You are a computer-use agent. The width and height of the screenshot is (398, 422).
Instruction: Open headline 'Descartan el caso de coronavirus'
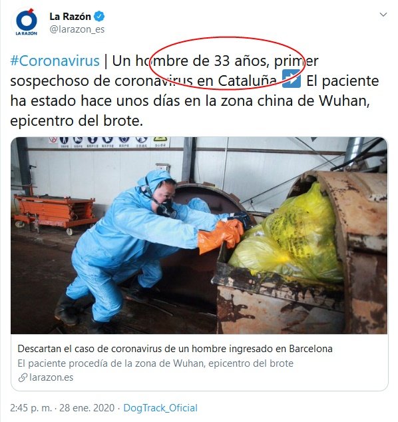tap(175, 349)
